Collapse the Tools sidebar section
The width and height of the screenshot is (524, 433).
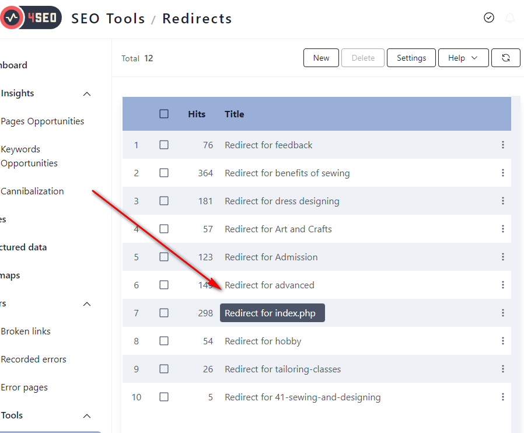(x=87, y=415)
